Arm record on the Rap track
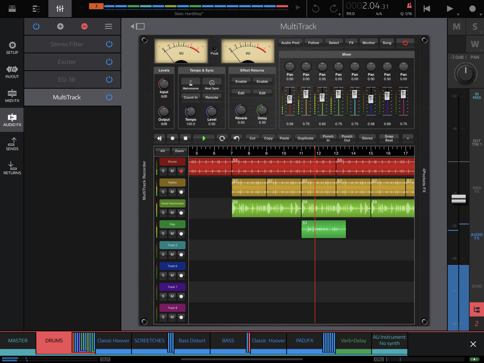This screenshot has height=363, width=484. (x=181, y=233)
